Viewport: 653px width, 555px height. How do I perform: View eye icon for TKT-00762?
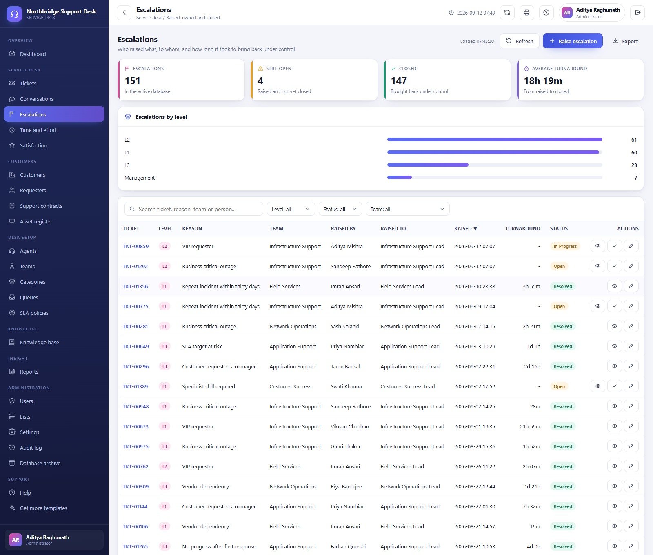(x=614, y=466)
